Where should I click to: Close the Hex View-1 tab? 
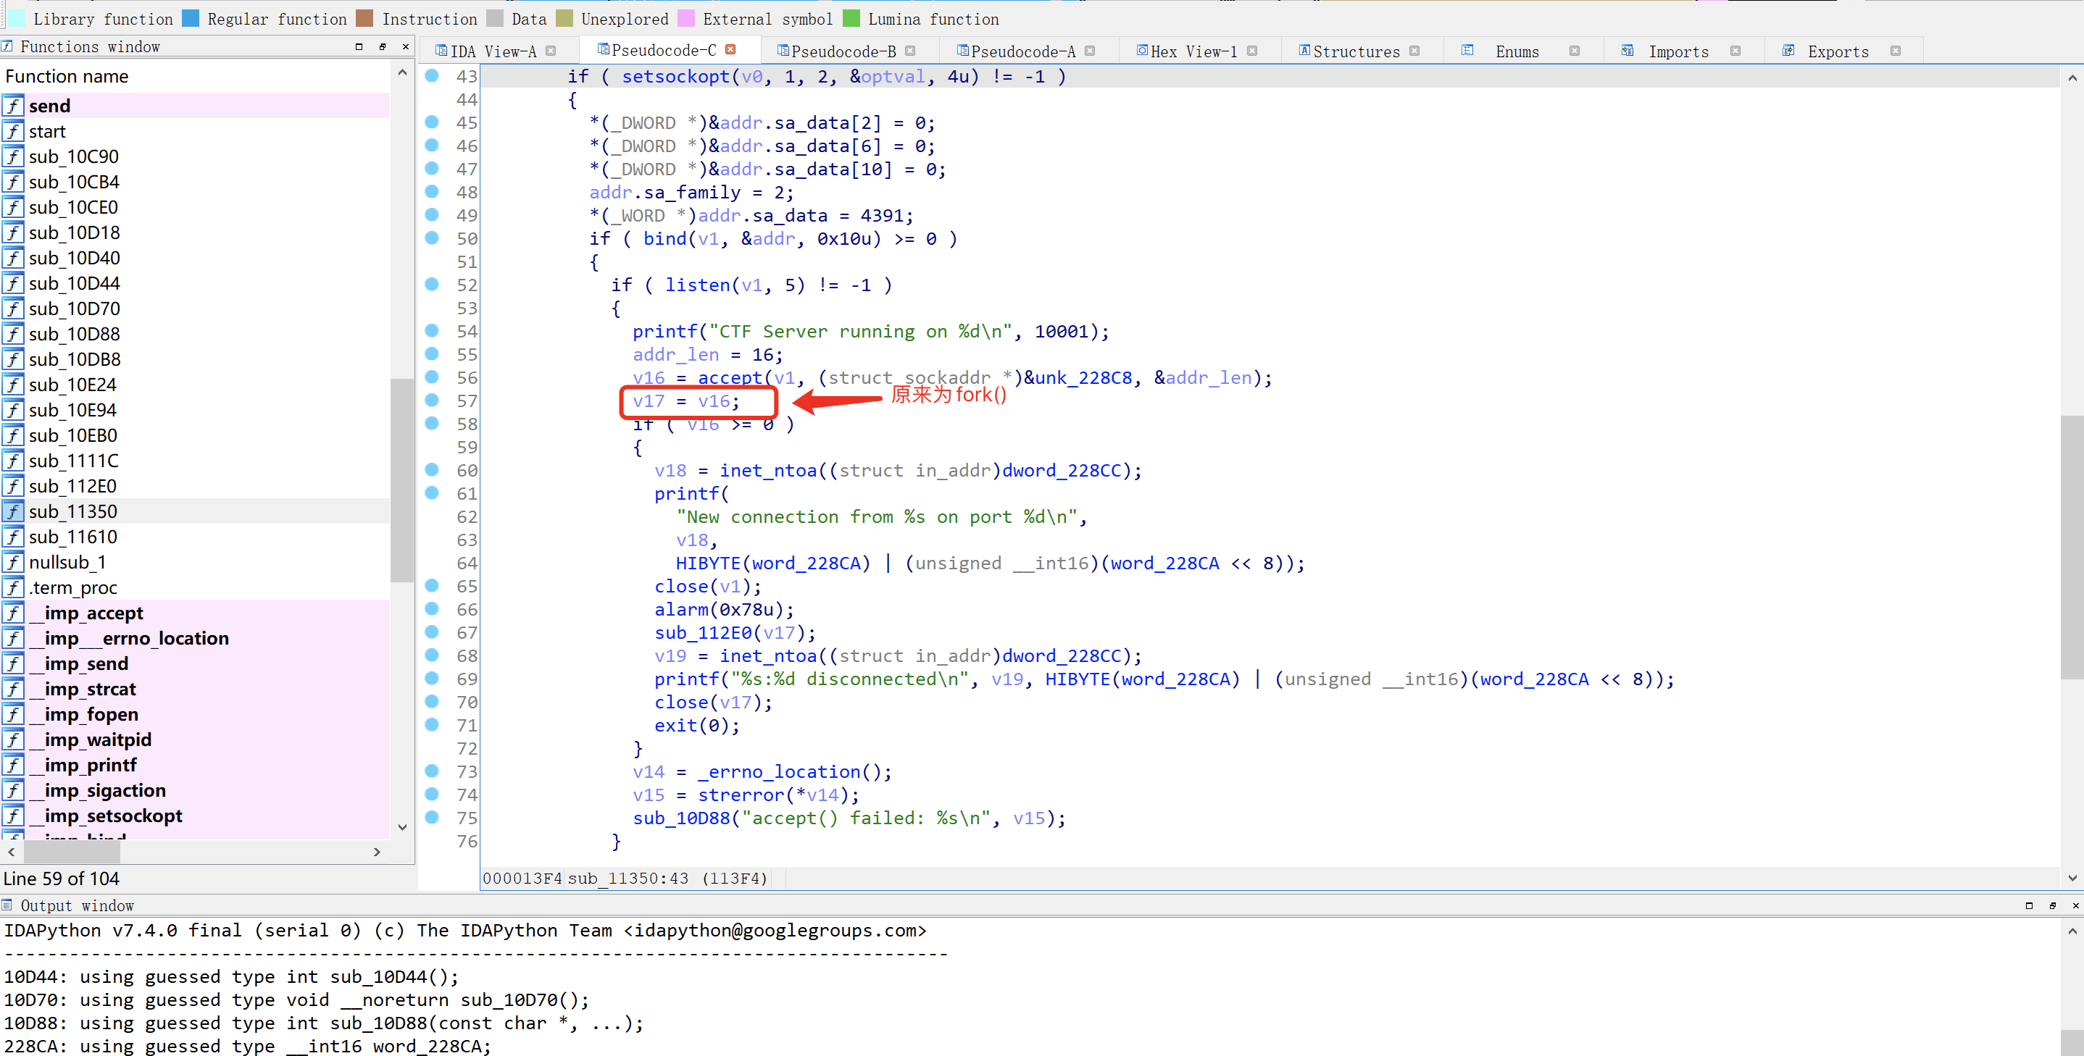[1252, 51]
